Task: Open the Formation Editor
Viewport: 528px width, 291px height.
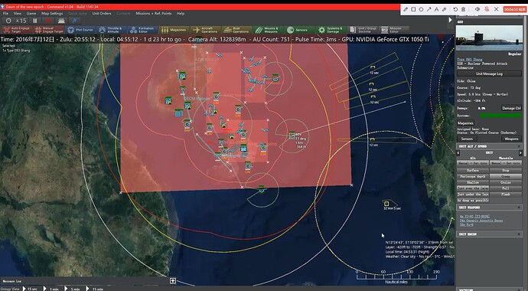Action: 142,30
